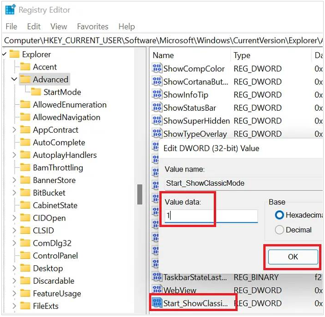Click the AutoComplete folder icon
Viewport: 325px width, 317px height.
click(x=25, y=143)
